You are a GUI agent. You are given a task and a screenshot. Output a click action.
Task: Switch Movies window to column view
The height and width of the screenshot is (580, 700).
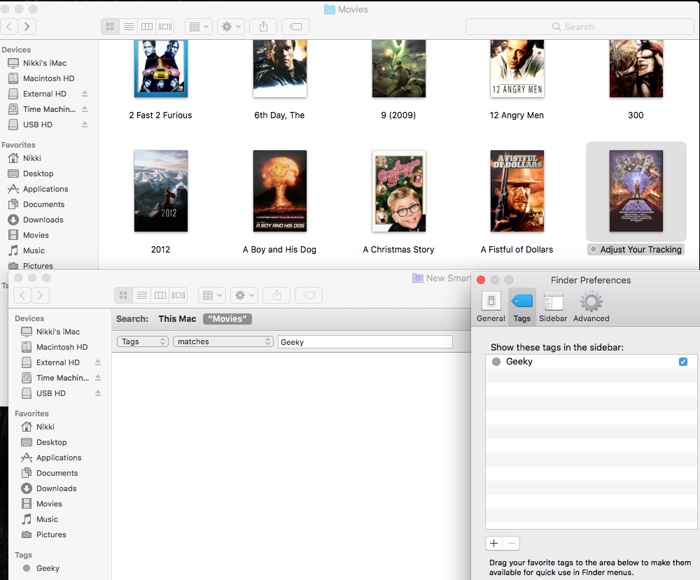(x=147, y=27)
